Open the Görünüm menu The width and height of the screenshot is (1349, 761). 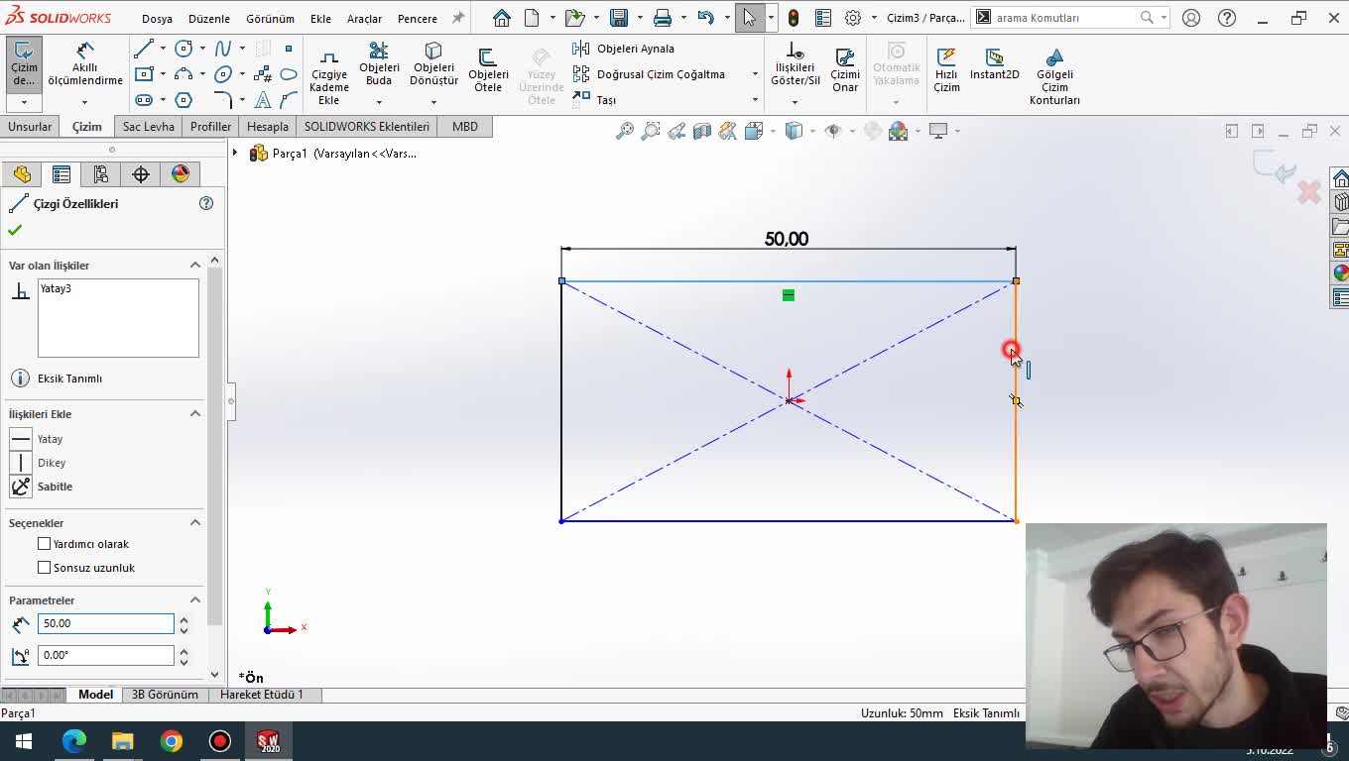click(270, 18)
